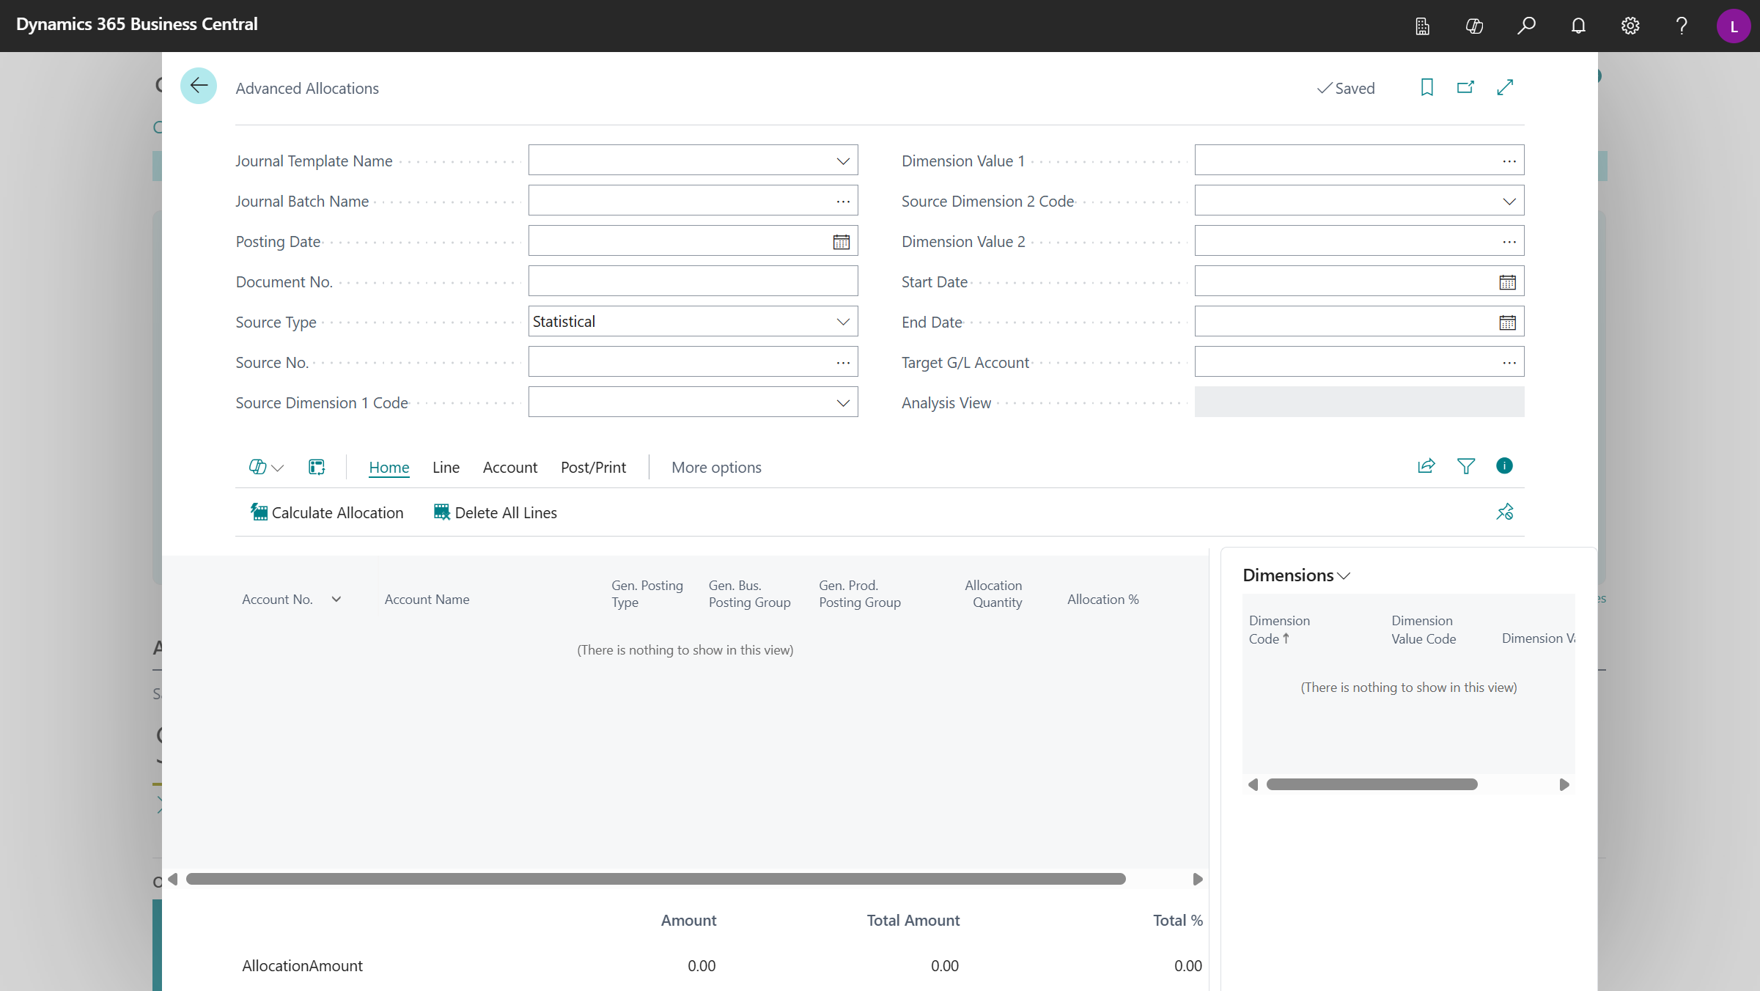
Task: Open the search magnifier in the top bar
Action: tap(1527, 26)
